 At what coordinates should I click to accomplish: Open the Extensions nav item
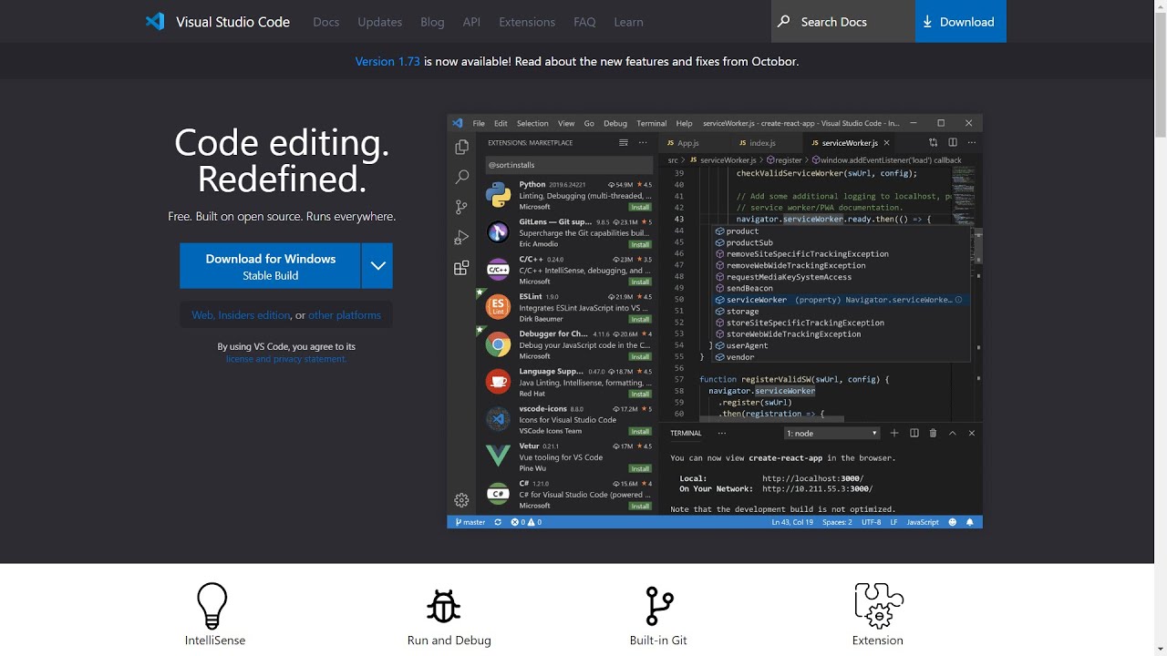click(527, 22)
